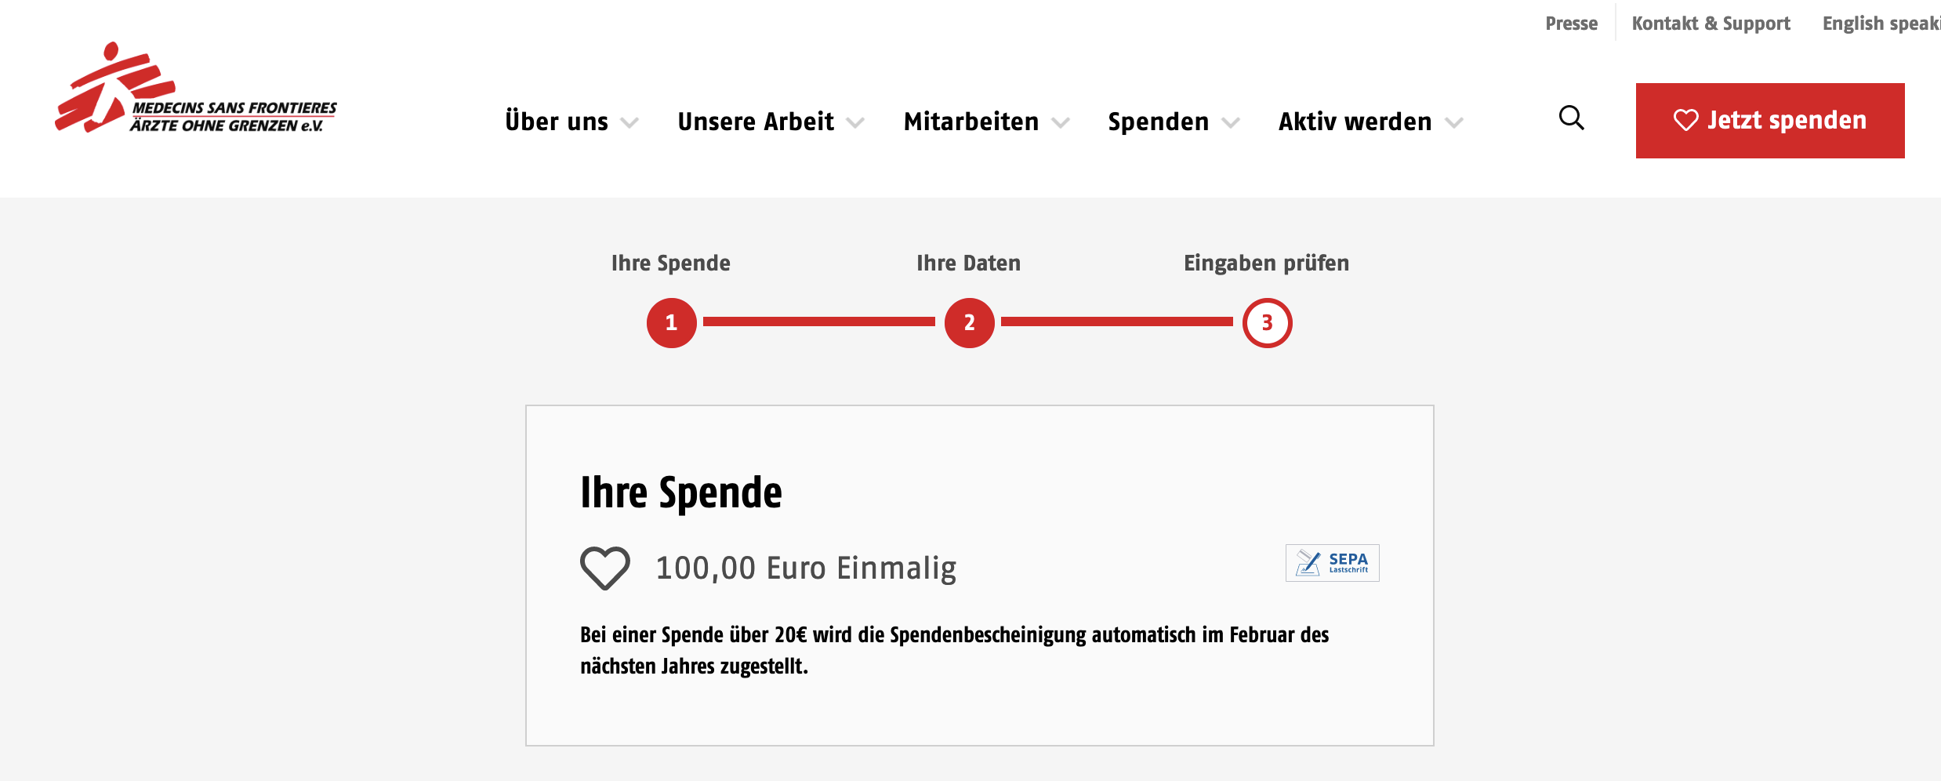The height and width of the screenshot is (781, 1941).
Task: Switch to English speaking link
Action: pos(1881,24)
